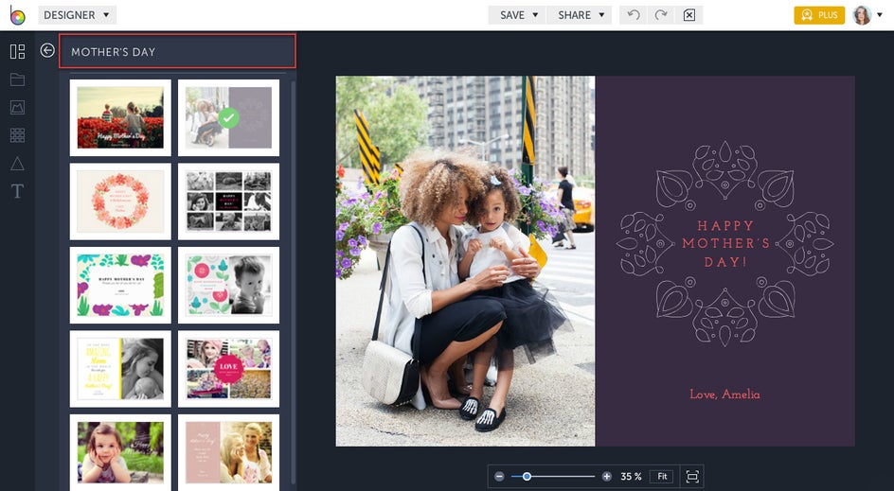This screenshot has height=491, width=894.
Task: Select the floral line ornament on canvas
Action: pos(724,244)
